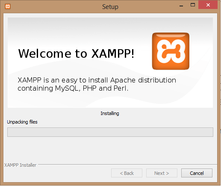The height and width of the screenshot is (186, 221).
Task: Click the 'Installing' heading text
Action: [x=110, y=113]
